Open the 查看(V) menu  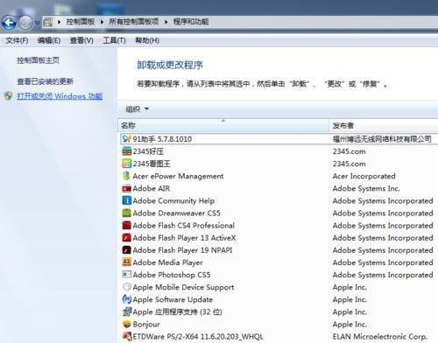tap(81, 40)
